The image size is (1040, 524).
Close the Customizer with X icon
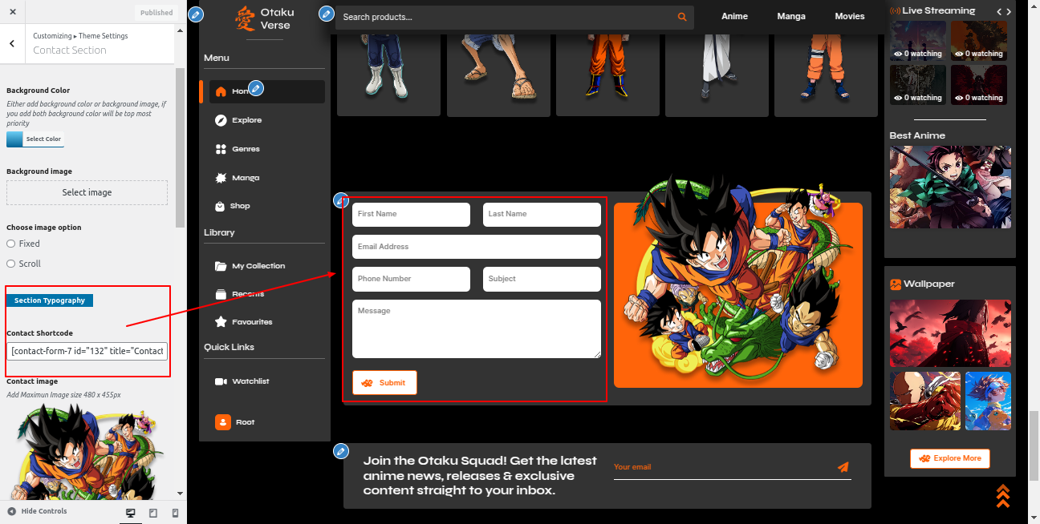[x=13, y=12]
